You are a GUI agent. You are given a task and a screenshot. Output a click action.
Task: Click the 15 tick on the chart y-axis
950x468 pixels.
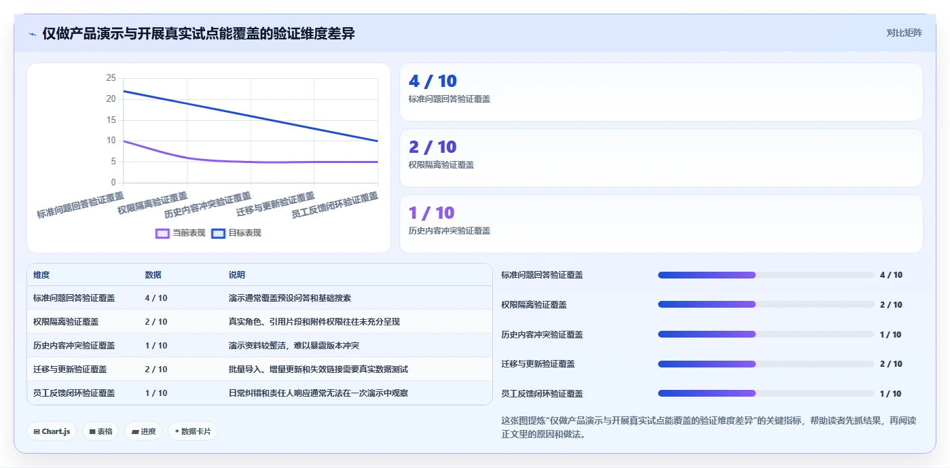pyautogui.click(x=111, y=120)
